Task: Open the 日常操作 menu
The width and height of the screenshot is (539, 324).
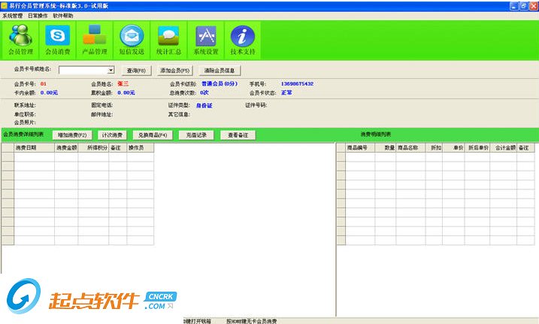Action: pos(38,16)
